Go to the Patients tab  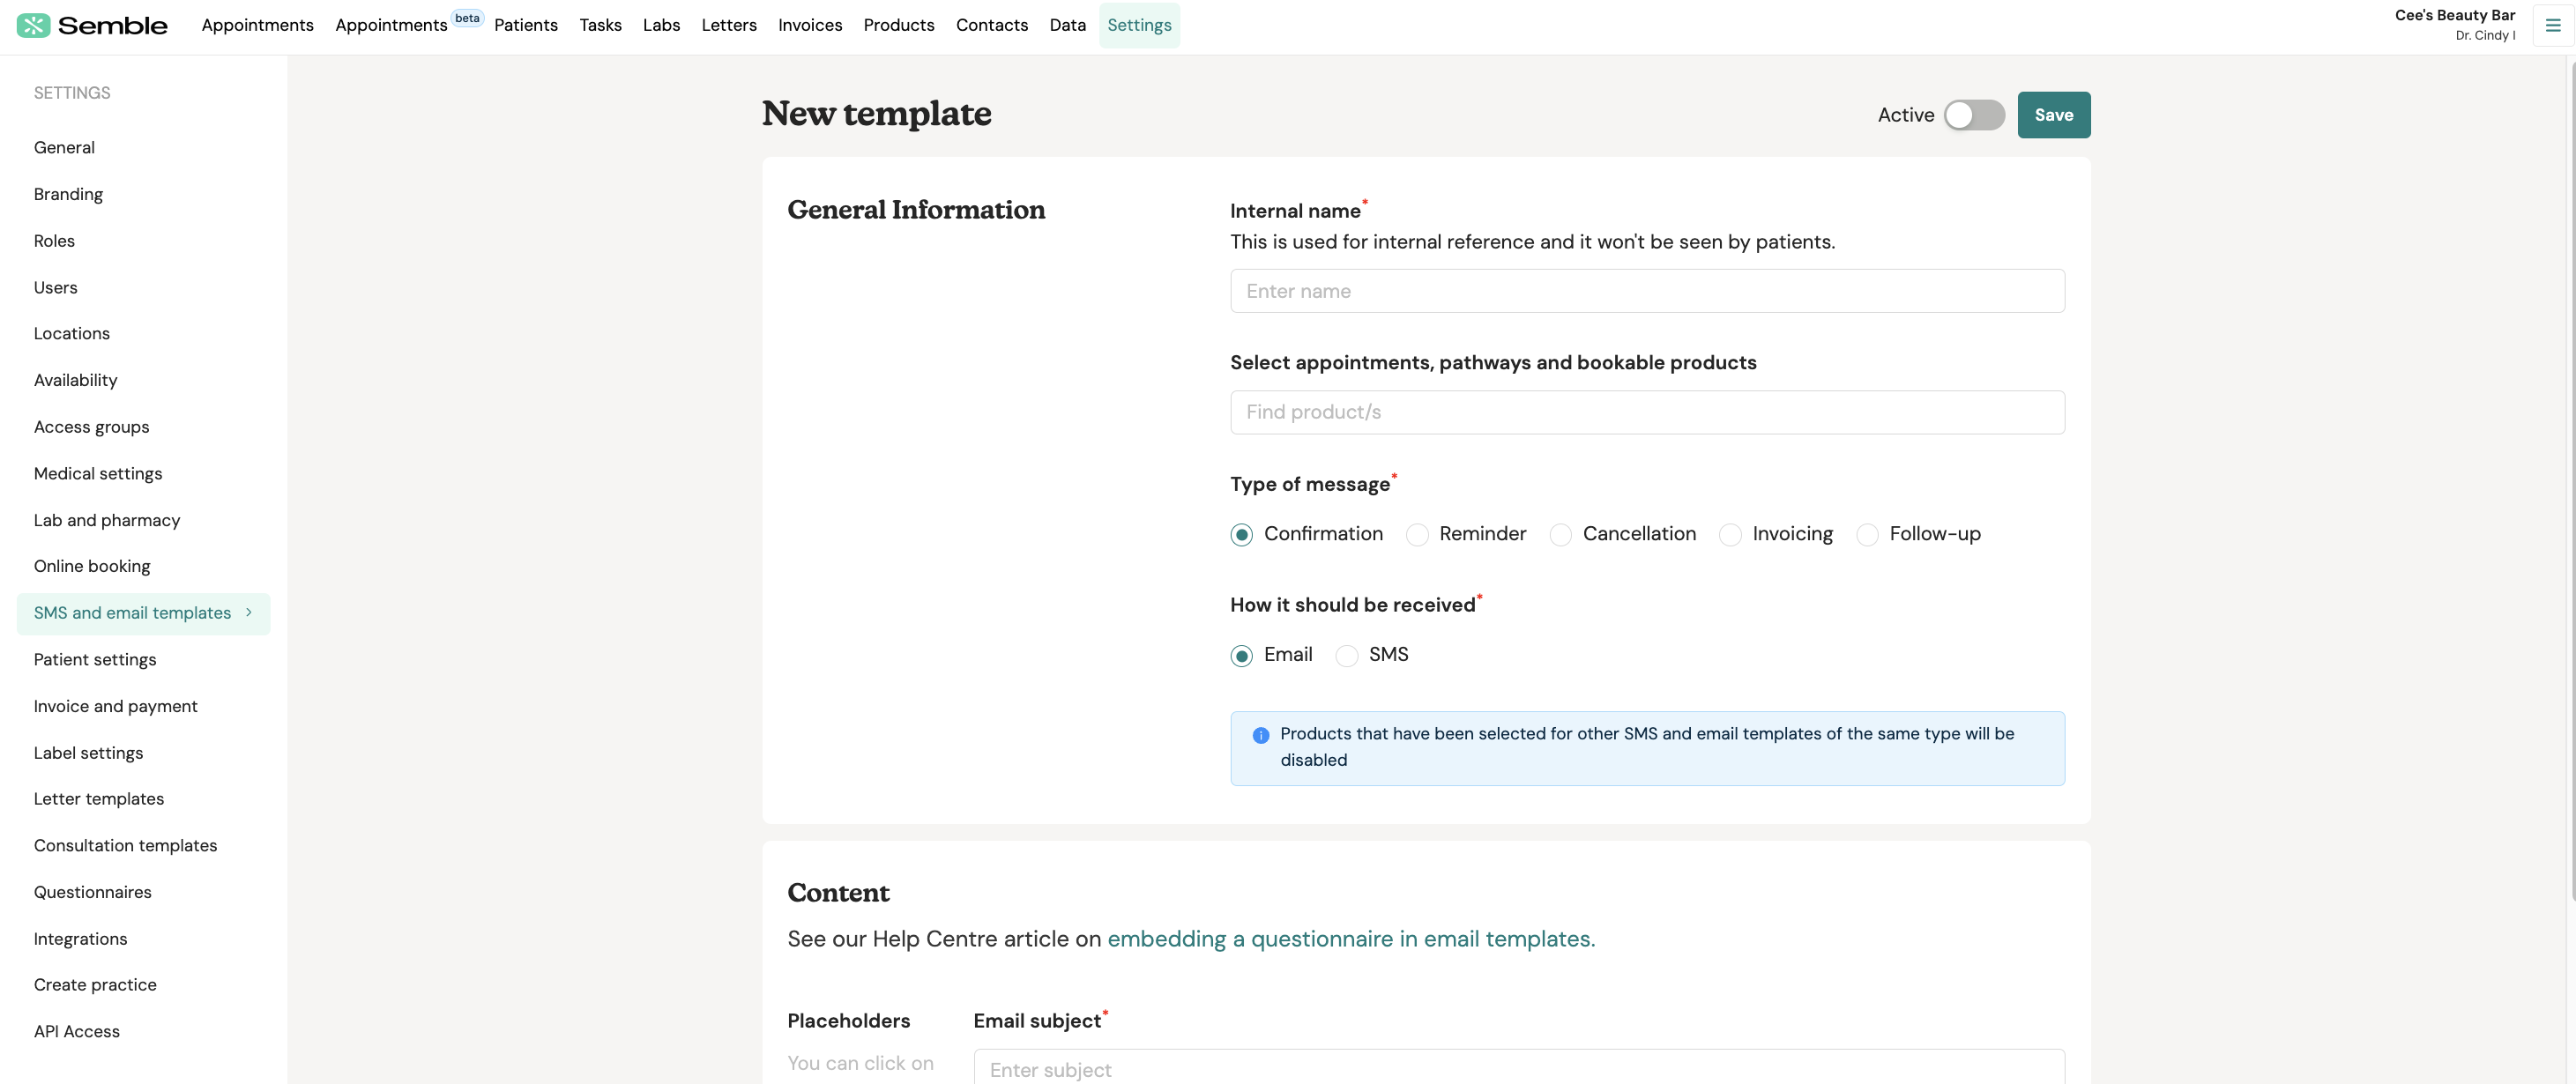click(526, 25)
